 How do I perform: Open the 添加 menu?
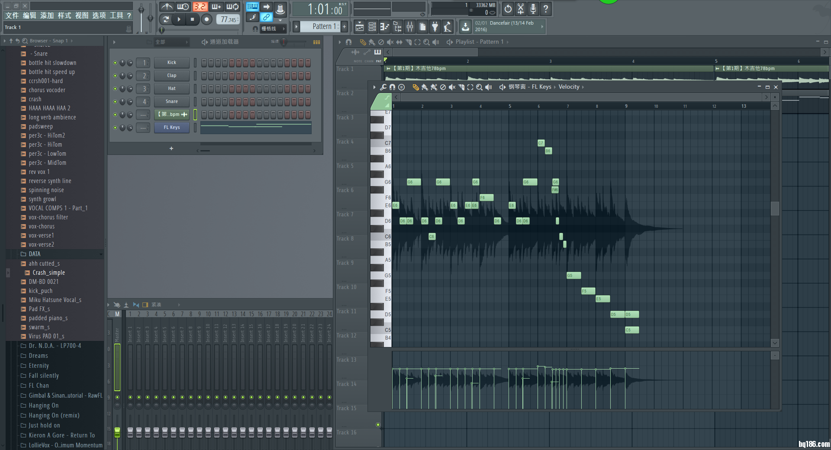click(47, 16)
